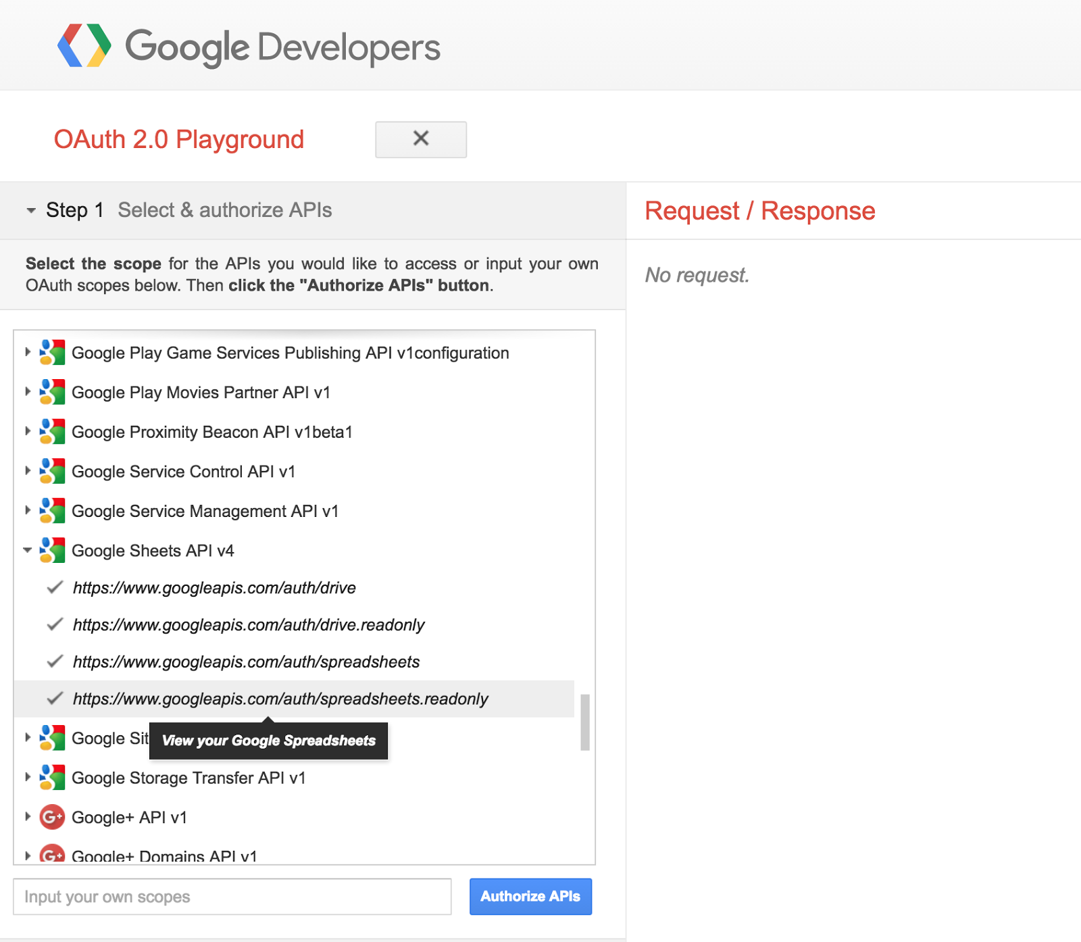Expand Google Storage Transfer API arrow
Viewport: 1081px width, 942px height.
[x=28, y=777]
